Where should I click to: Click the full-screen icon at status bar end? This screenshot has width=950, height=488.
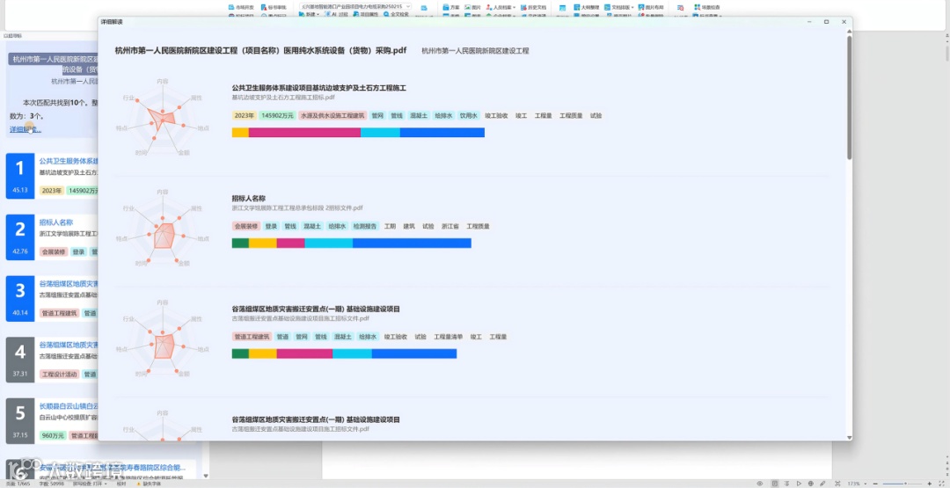point(942,484)
